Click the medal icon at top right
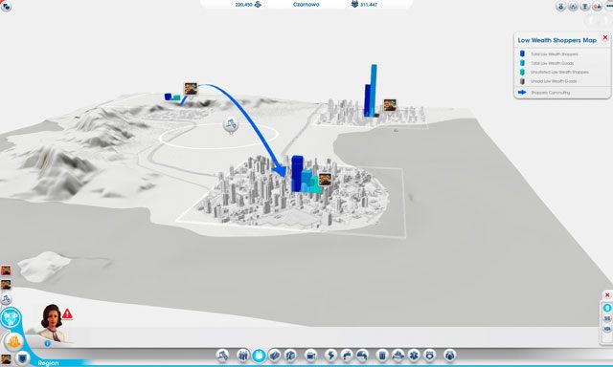The width and height of the screenshot is (613, 367). 561,7
